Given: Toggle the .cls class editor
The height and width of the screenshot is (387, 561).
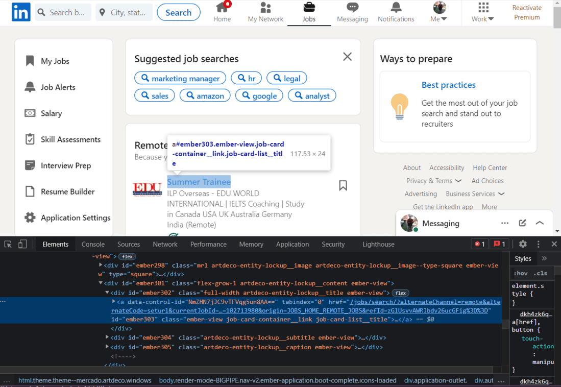Looking at the screenshot, I should (541, 273).
